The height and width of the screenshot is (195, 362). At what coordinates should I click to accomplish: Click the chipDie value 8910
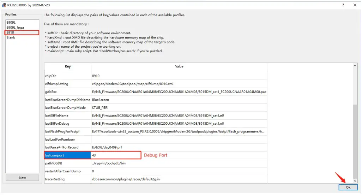point(179,76)
